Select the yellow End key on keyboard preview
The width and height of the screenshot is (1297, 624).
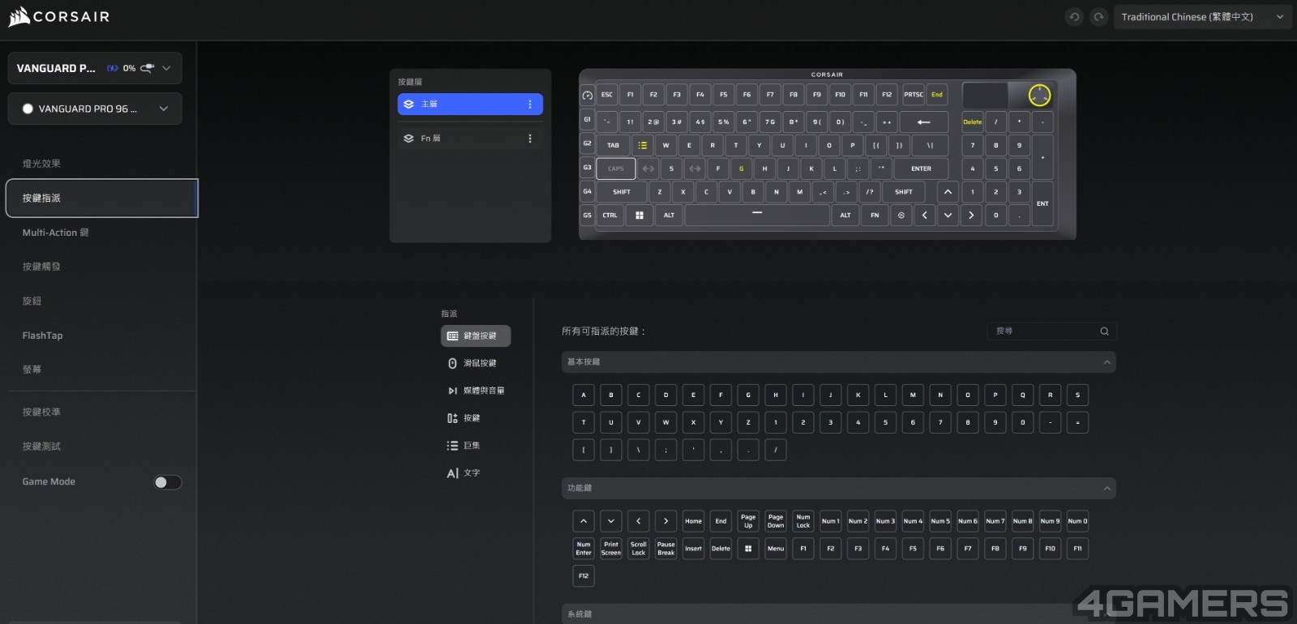pyautogui.click(x=937, y=95)
